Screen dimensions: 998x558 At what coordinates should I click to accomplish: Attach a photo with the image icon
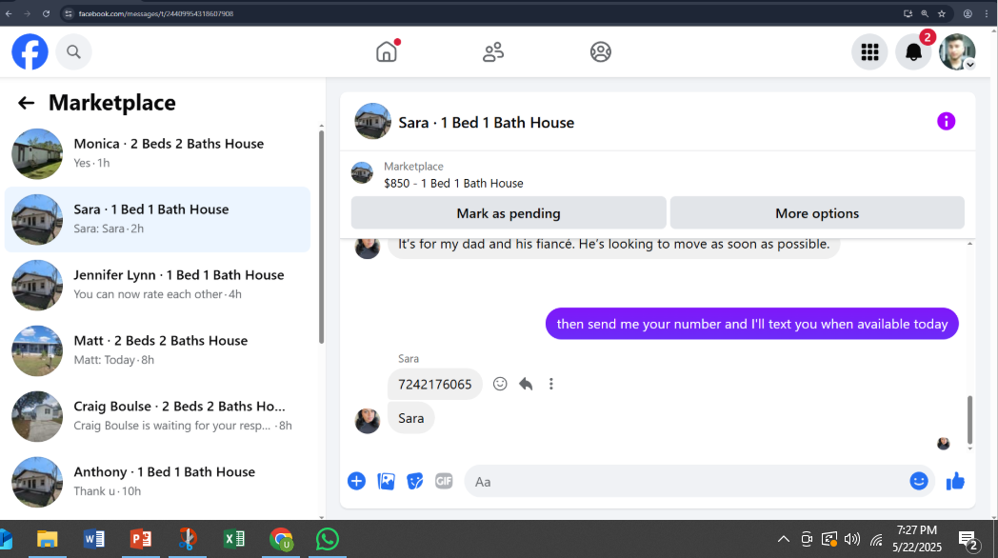387,481
